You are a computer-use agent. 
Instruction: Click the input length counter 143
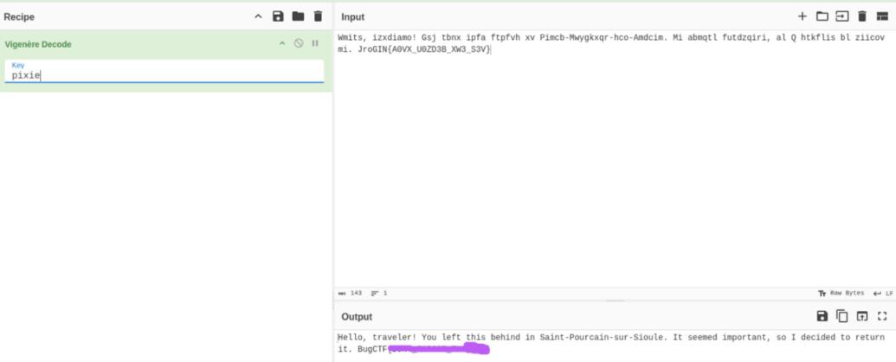351,294
